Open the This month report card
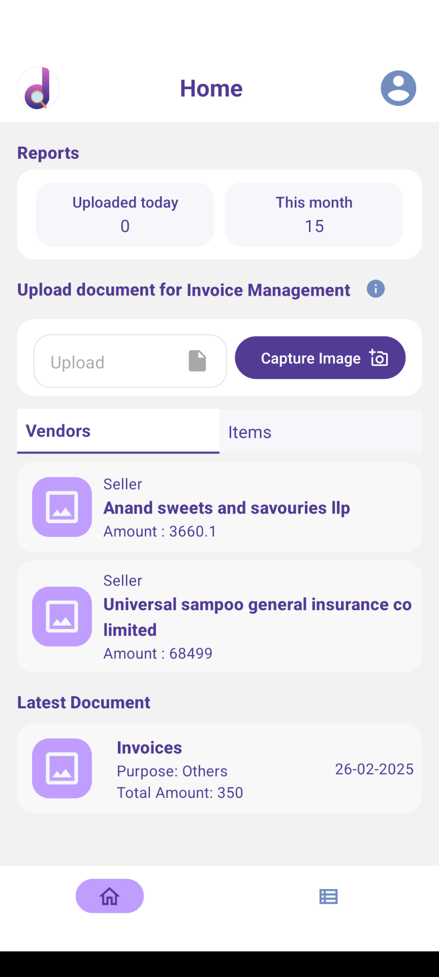439x977 pixels. (x=314, y=214)
